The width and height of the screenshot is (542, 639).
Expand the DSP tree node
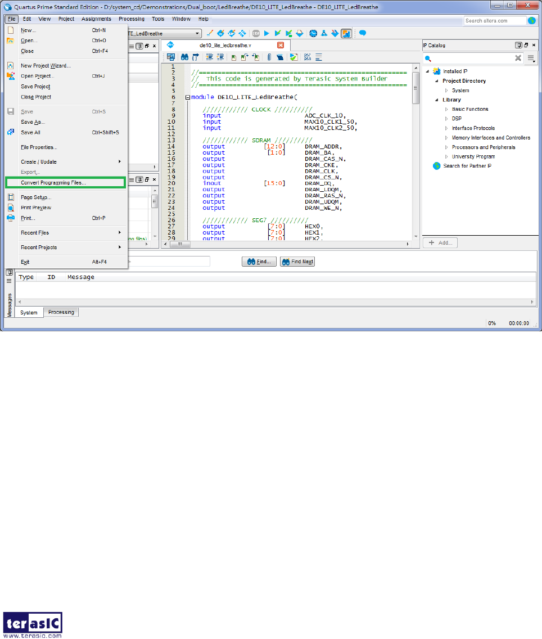tap(446, 119)
